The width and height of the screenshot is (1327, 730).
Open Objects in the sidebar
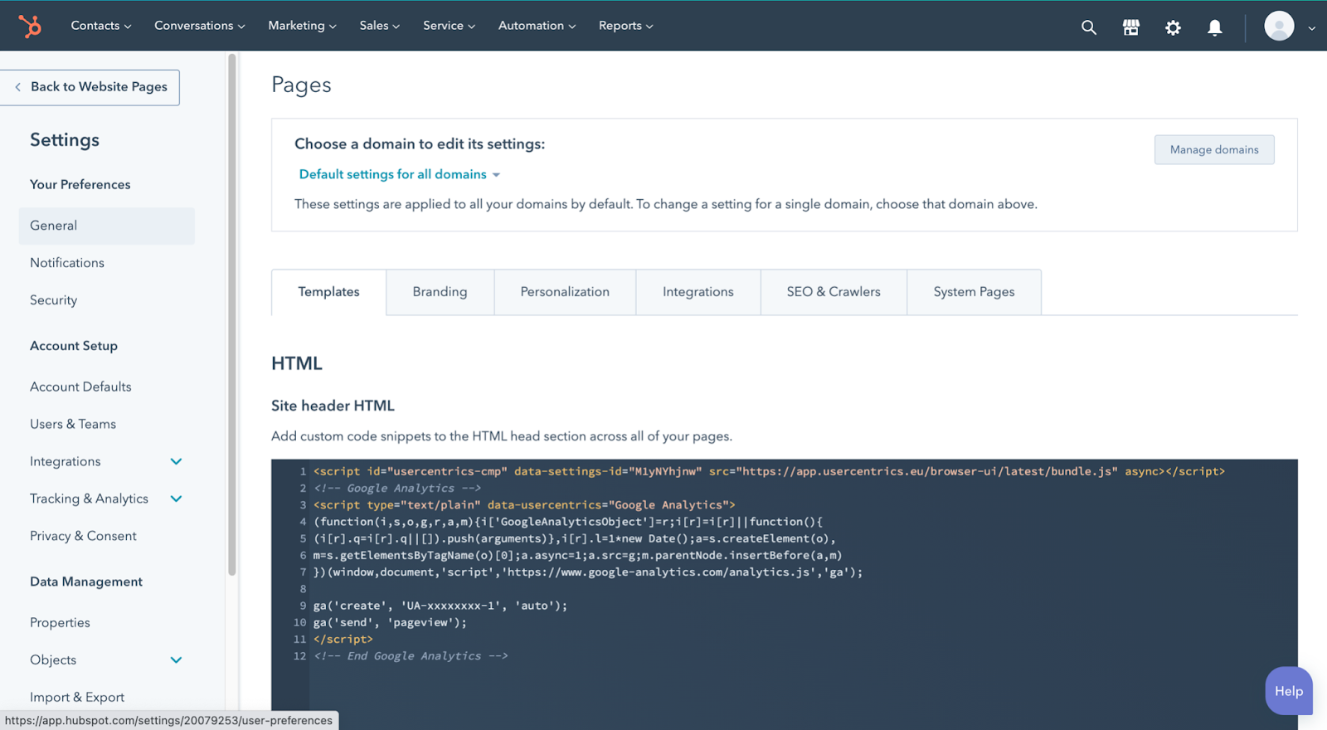coord(53,660)
